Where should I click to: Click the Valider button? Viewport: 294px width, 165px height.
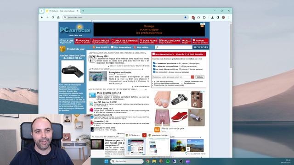click(200, 77)
